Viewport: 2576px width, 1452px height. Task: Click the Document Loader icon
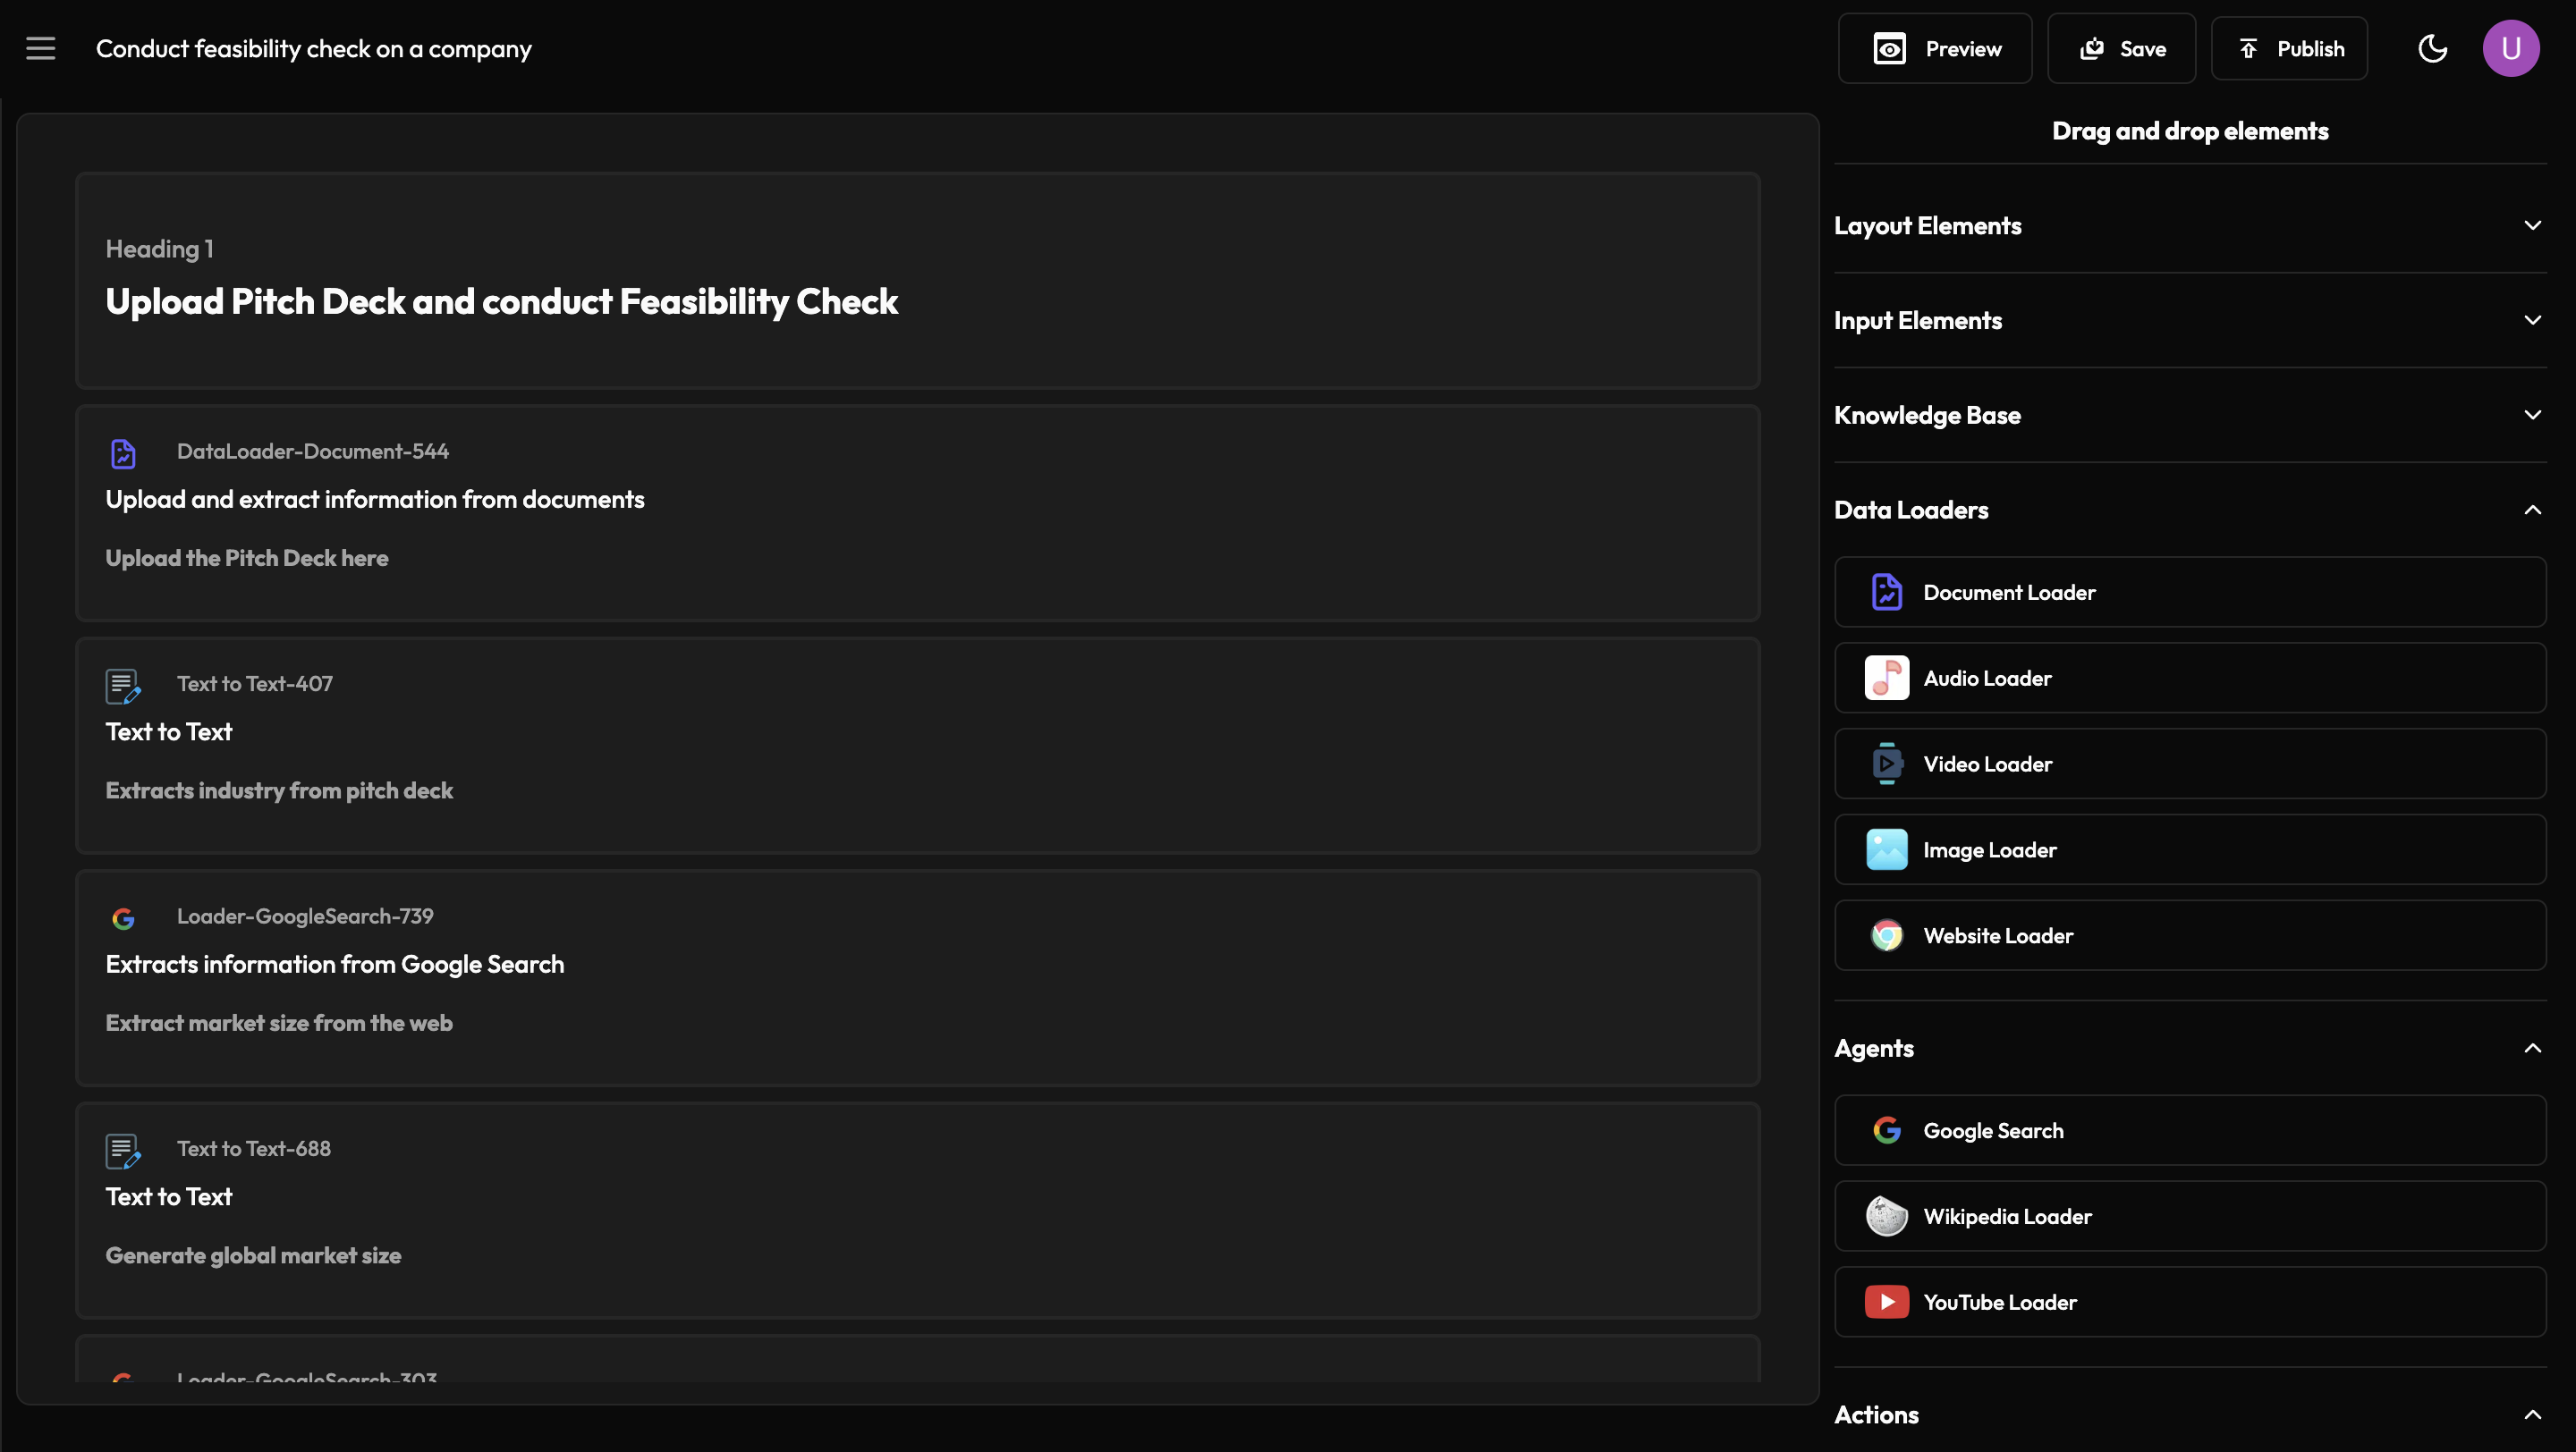[1886, 593]
